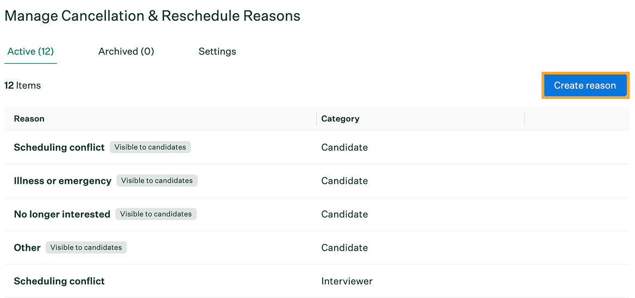Image resolution: width=635 pixels, height=298 pixels.
Task: Click Visible to candidates badge on Illness or emergency
Action: point(157,181)
